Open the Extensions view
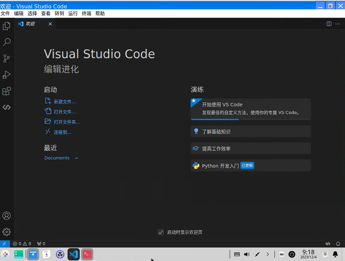The image size is (345, 261). click(x=6, y=91)
